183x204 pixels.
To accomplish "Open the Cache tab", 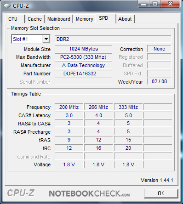I will [x=34, y=19].
